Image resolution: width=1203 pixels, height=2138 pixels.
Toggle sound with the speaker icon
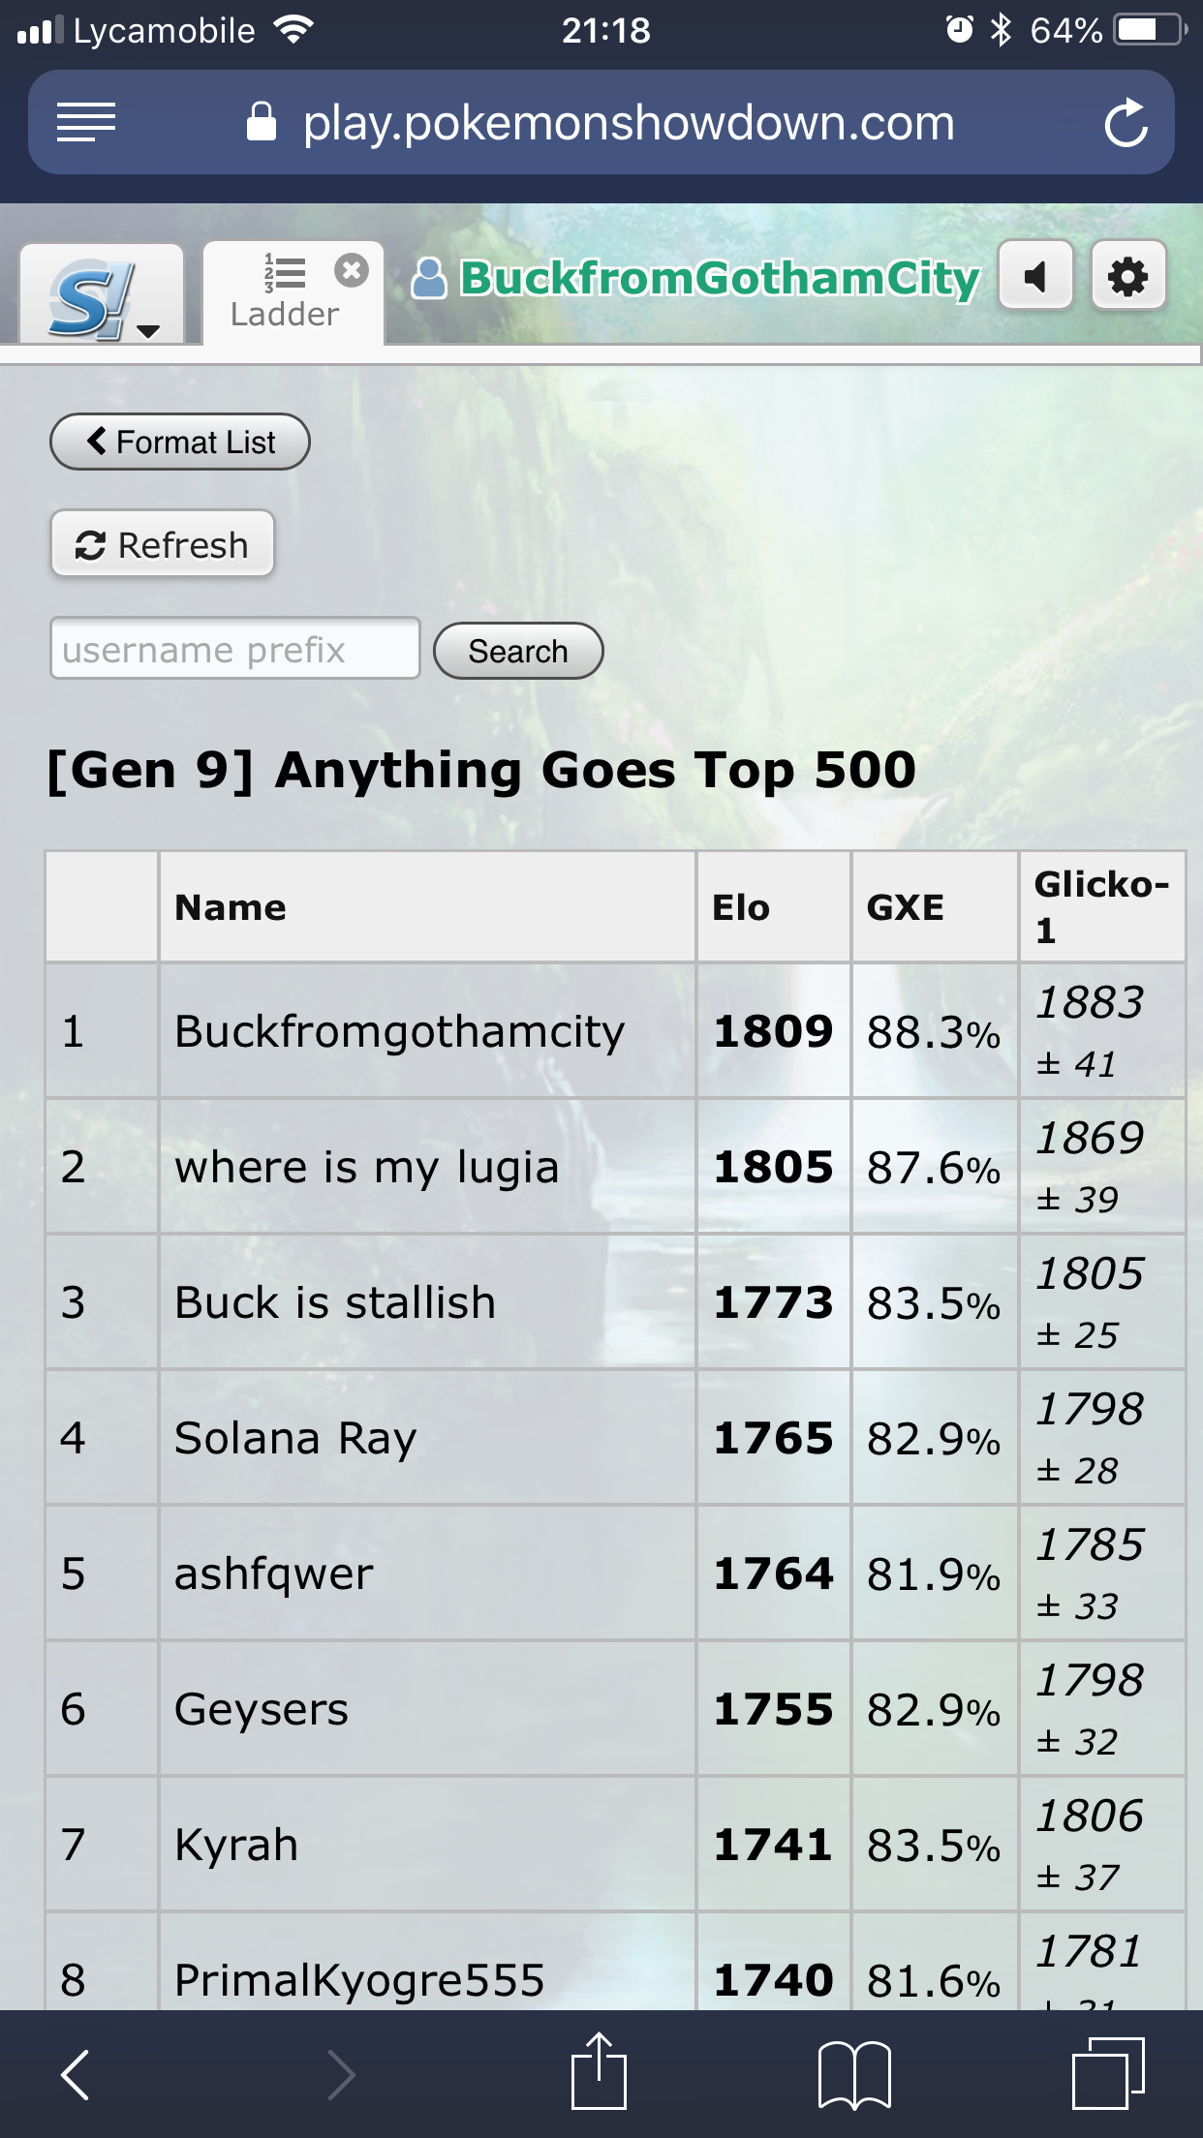tap(1035, 277)
